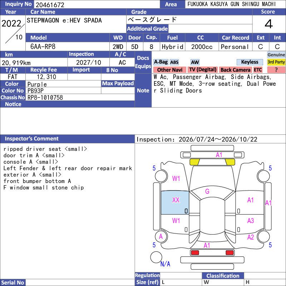This screenshot has height=286, width=286.
Task: Click the pink question mark badge
Action: (x=276, y=70)
